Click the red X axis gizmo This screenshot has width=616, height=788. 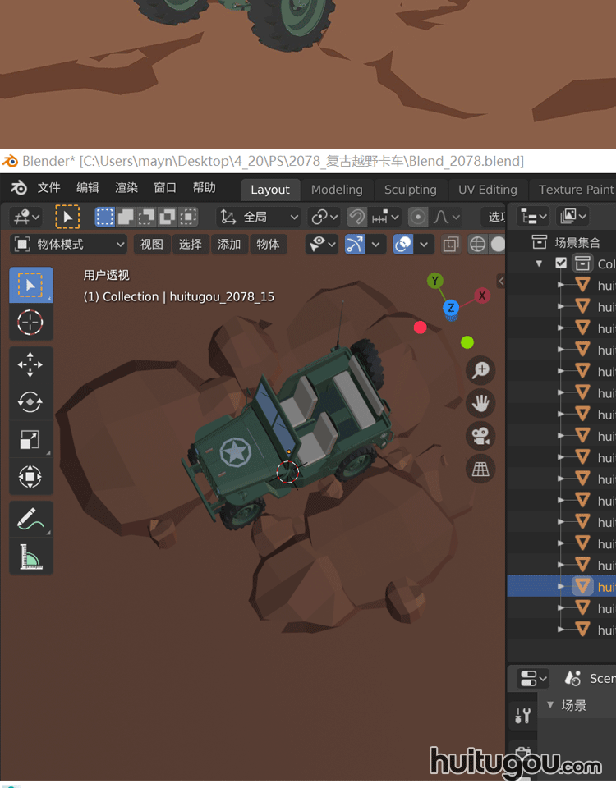tap(482, 295)
